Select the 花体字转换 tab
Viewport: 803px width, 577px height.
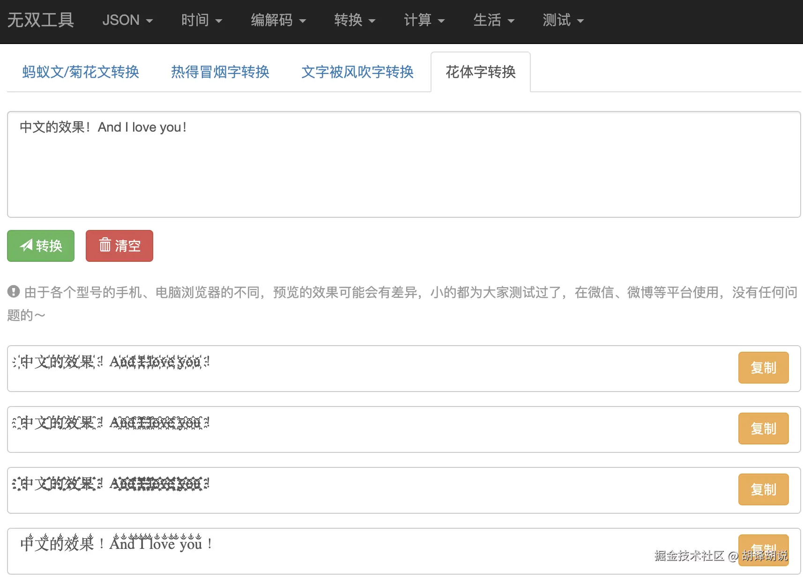[x=481, y=72]
